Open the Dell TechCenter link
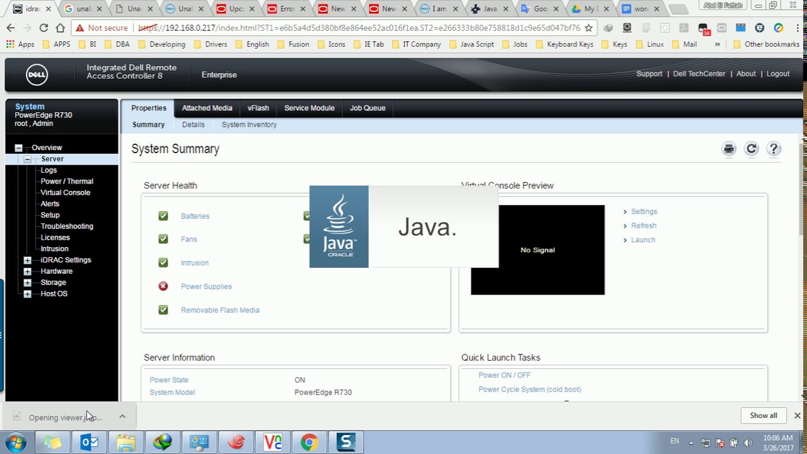Image resolution: width=807 pixels, height=454 pixels. [699, 74]
